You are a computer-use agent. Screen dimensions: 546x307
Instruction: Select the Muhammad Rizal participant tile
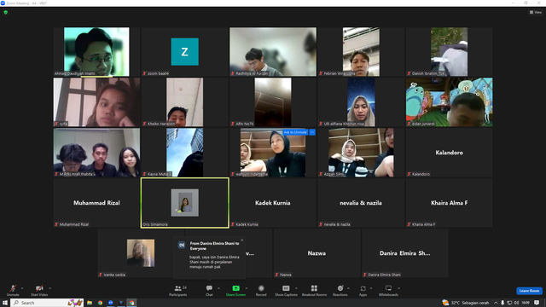click(96, 203)
